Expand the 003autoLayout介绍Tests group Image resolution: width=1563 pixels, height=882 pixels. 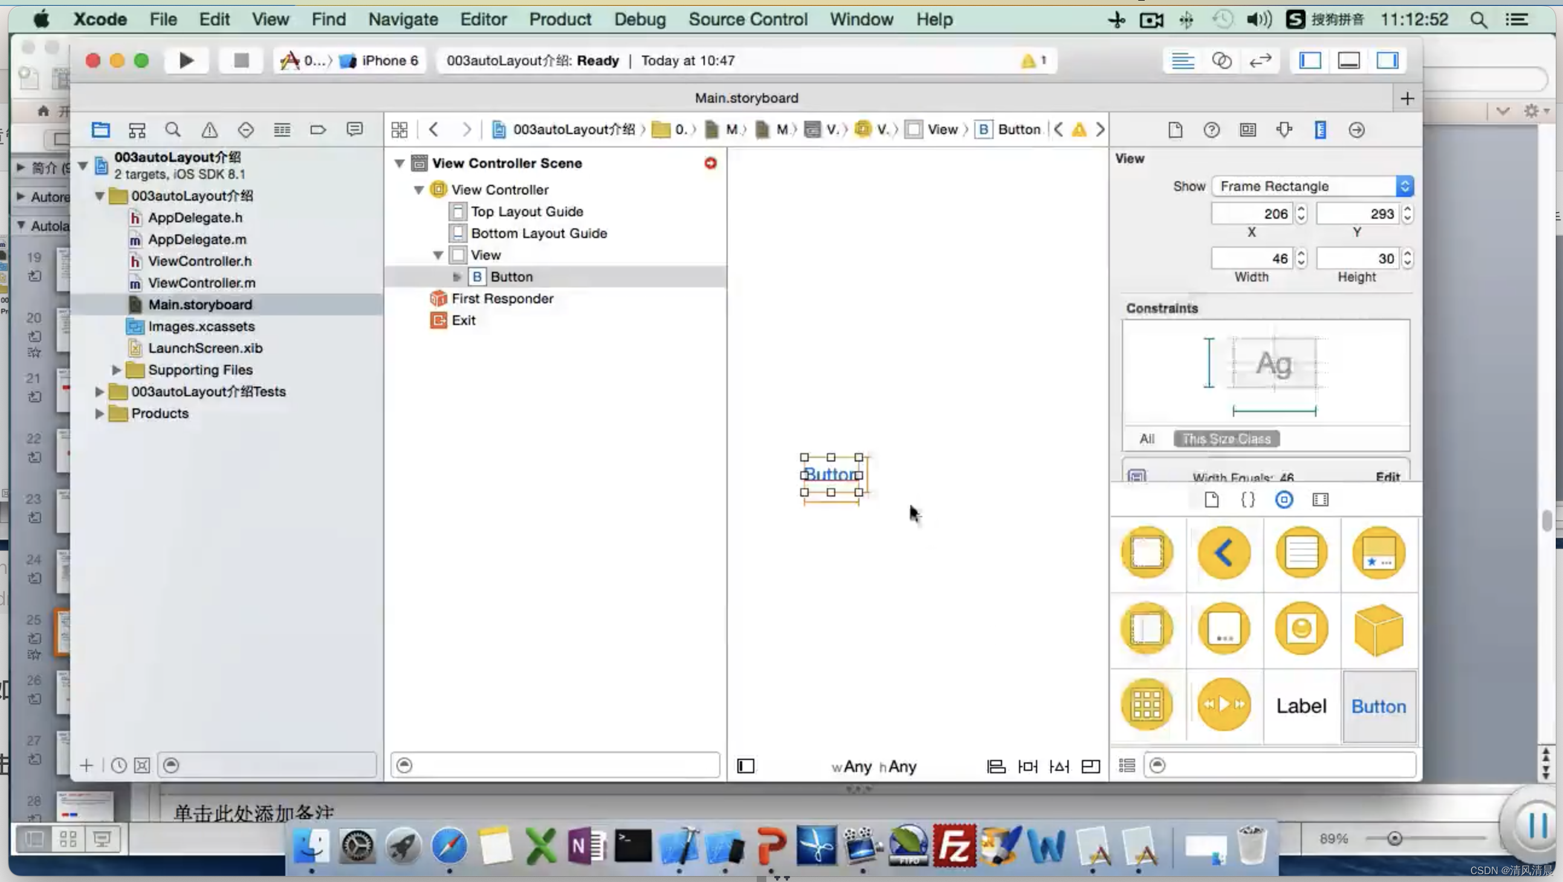[x=100, y=392]
